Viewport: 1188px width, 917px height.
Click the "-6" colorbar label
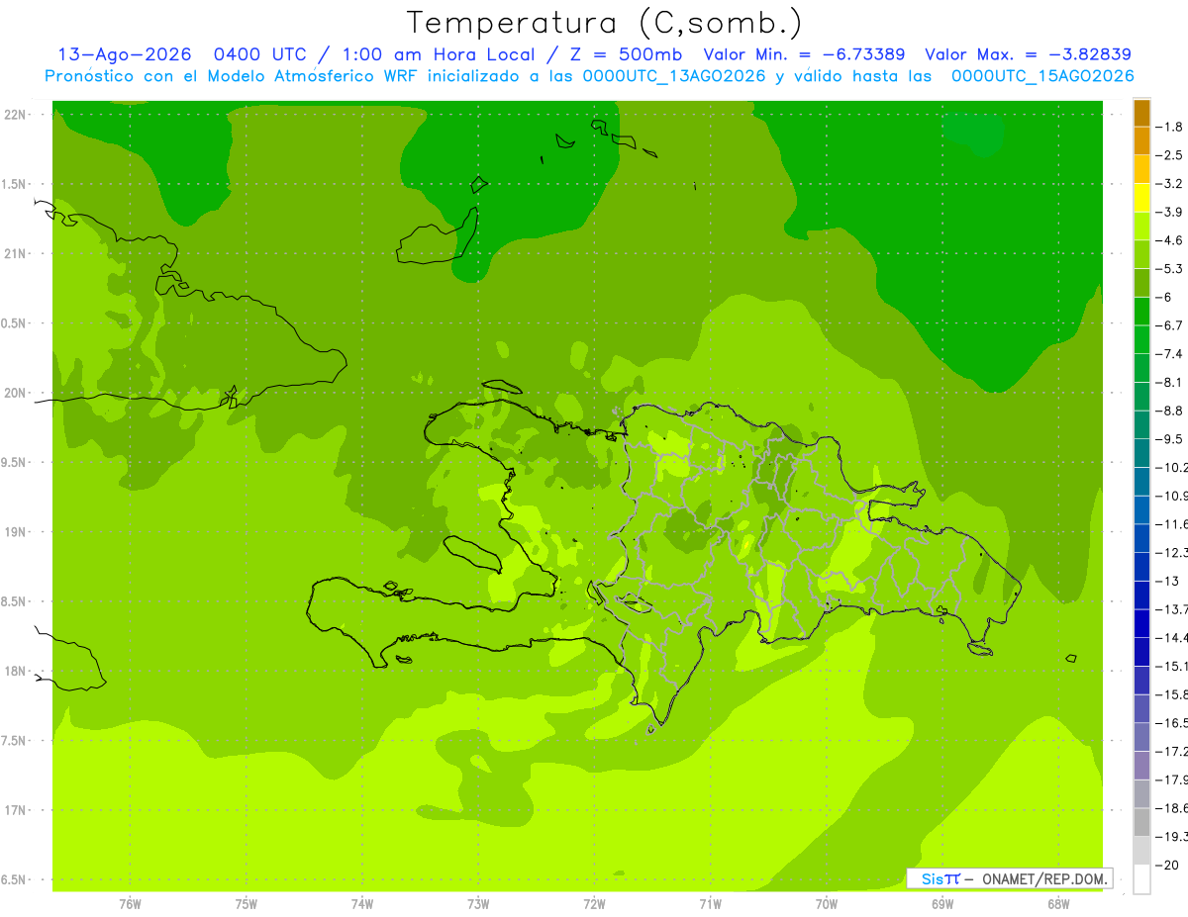click(1166, 297)
